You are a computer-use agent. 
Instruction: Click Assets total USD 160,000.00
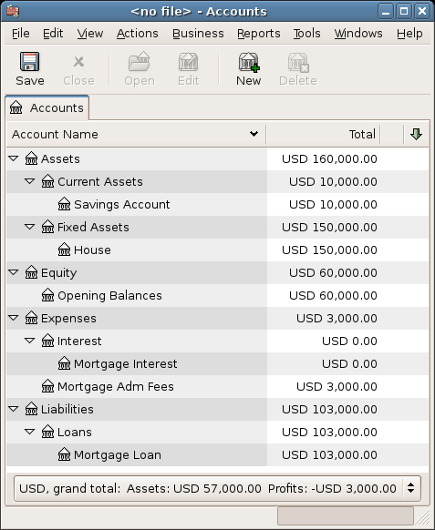coord(329,158)
